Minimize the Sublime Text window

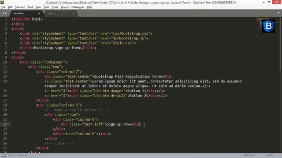(263, 2)
